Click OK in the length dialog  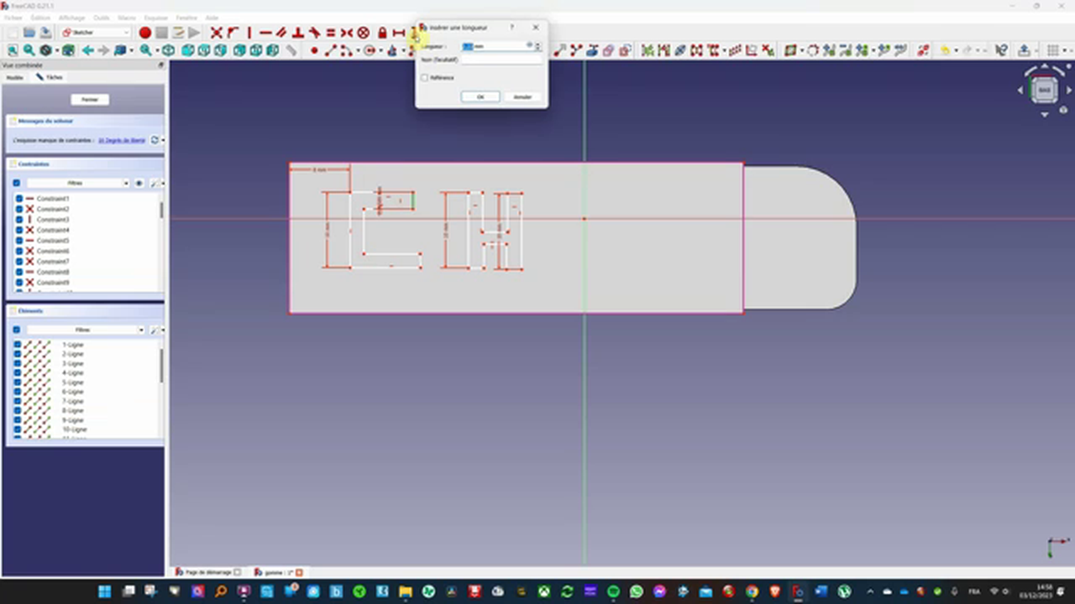(480, 96)
